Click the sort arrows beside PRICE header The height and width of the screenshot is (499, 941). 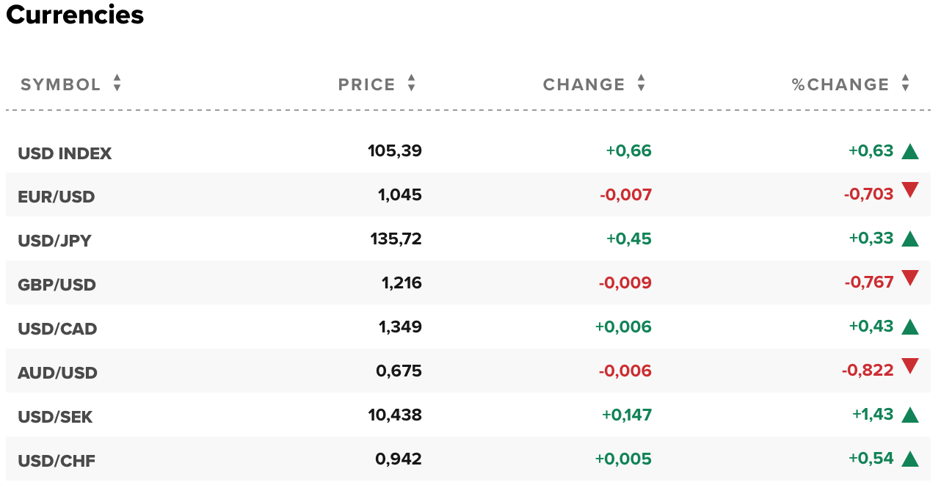click(x=411, y=84)
